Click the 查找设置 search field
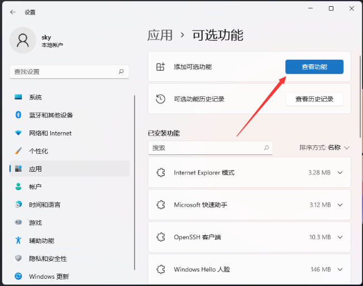363x286 pixels. [x=69, y=71]
